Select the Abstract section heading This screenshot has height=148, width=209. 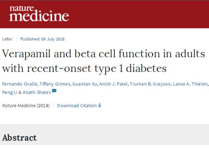[x=19, y=137]
